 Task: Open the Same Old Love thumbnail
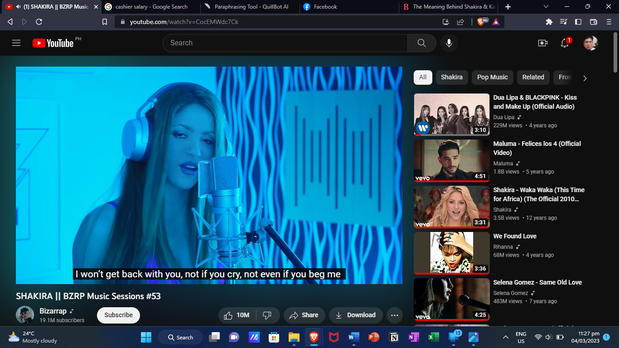coord(452,299)
